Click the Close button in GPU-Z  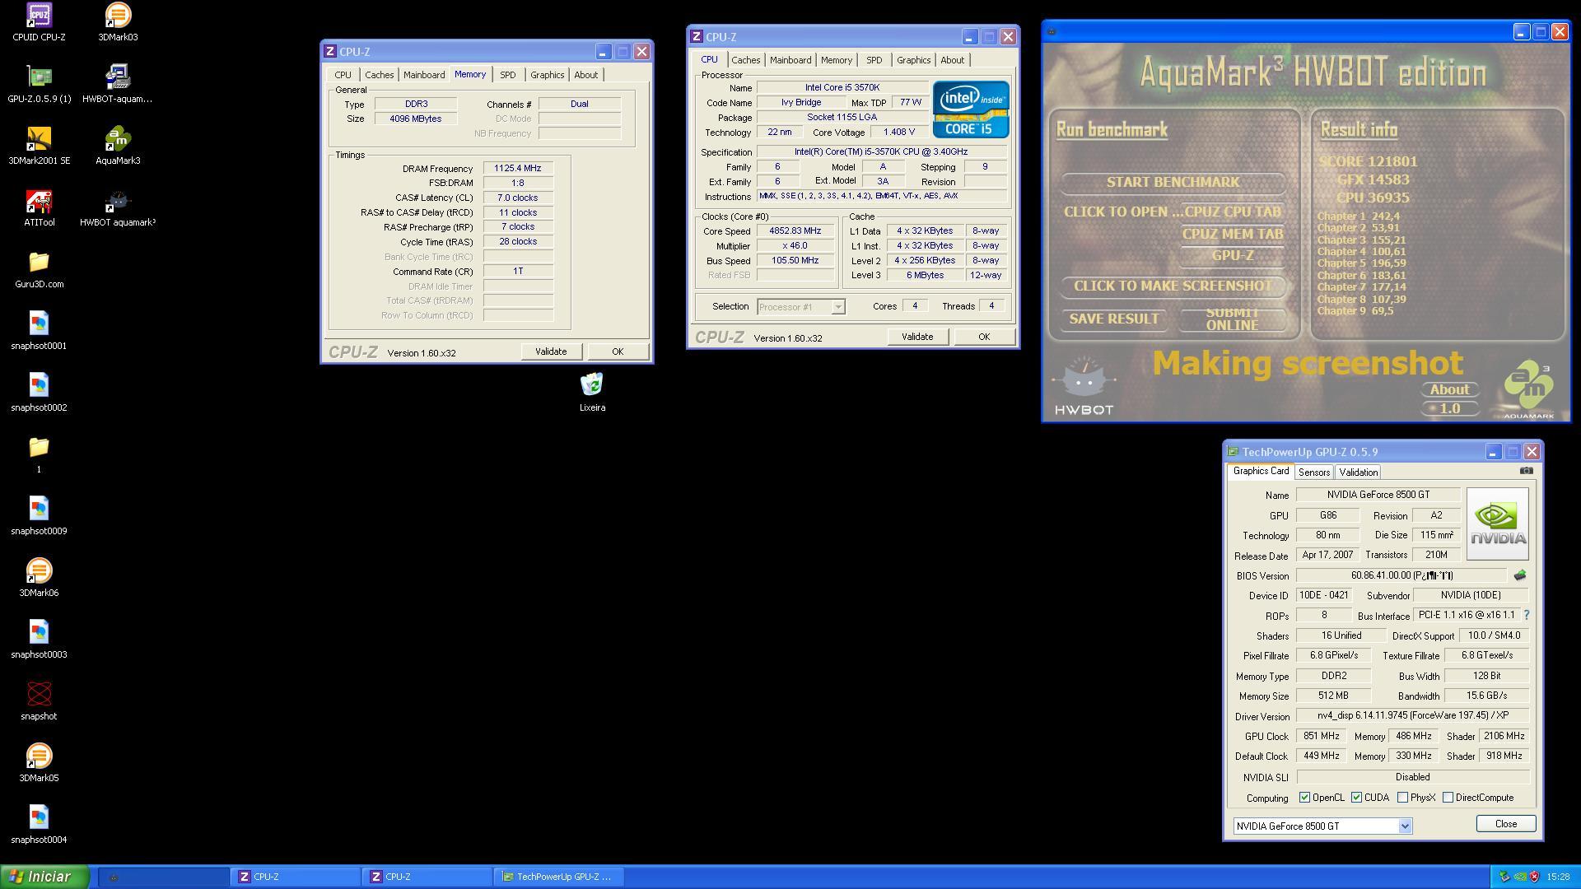[x=1506, y=824]
